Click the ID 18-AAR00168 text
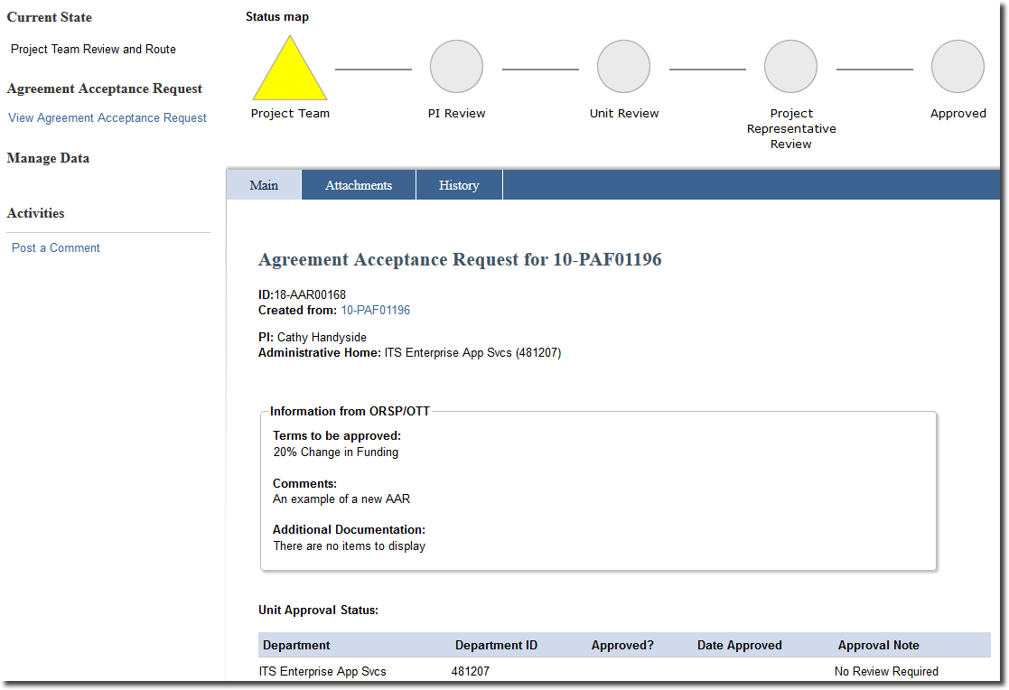The height and width of the screenshot is (690, 1009). coord(303,294)
